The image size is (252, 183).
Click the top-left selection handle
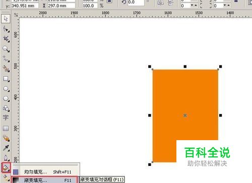[150, 67]
